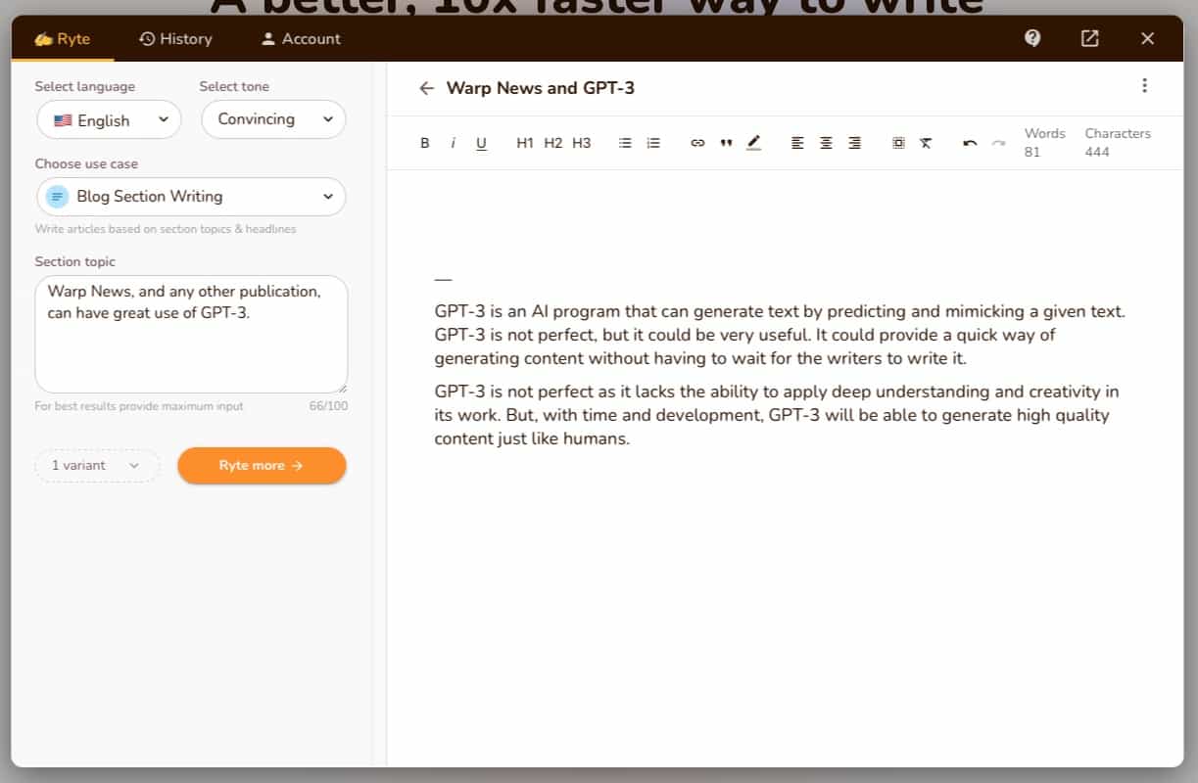Open the three-dot document options menu

(1144, 86)
